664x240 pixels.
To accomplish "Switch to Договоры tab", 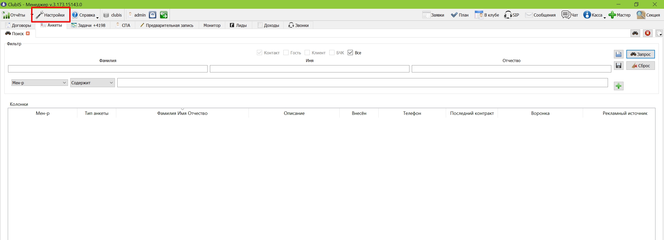I will coord(18,25).
